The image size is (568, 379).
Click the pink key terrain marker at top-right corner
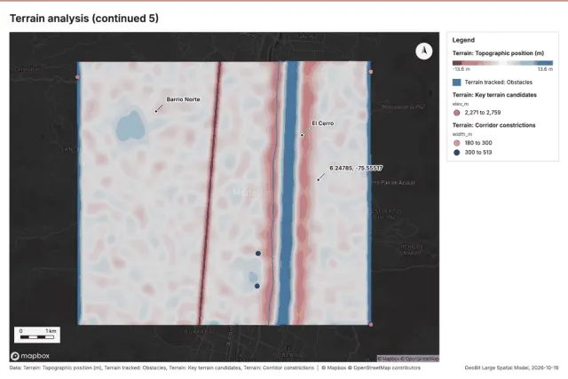371,72
